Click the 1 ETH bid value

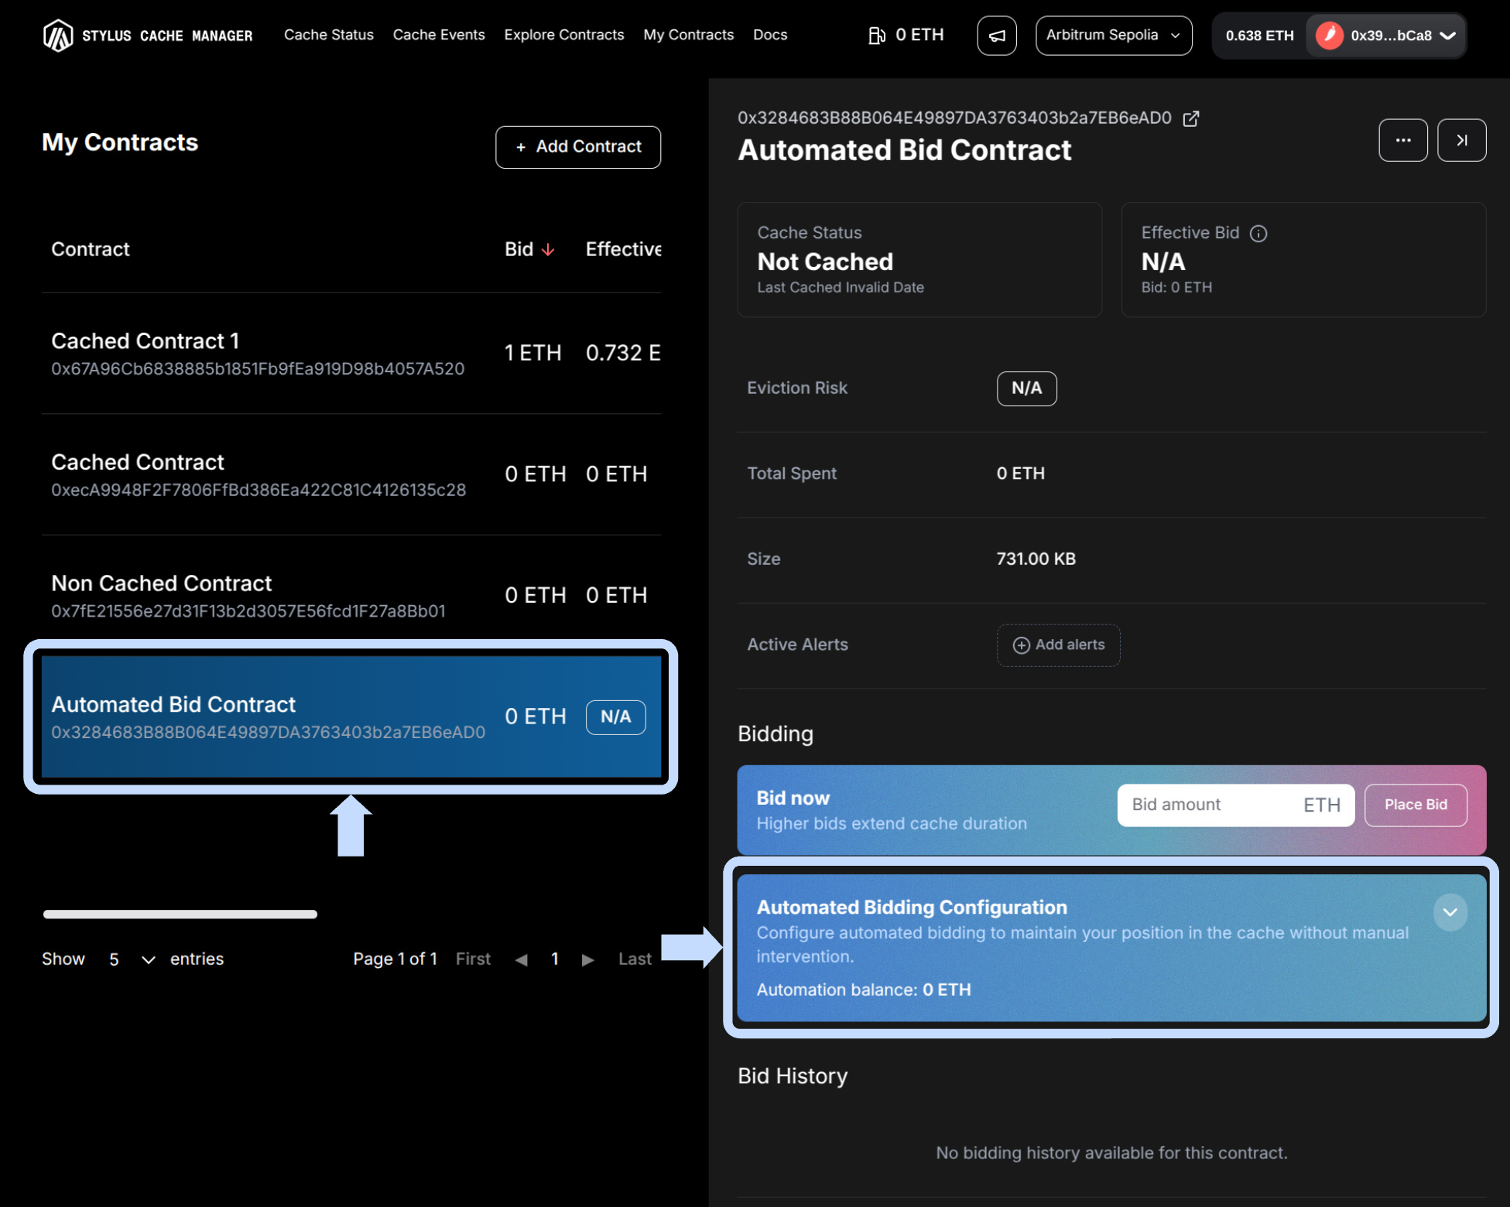coord(533,354)
